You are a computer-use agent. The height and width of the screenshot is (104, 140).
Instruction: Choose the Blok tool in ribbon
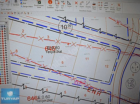pyautogui.click(x=23, y=3)
